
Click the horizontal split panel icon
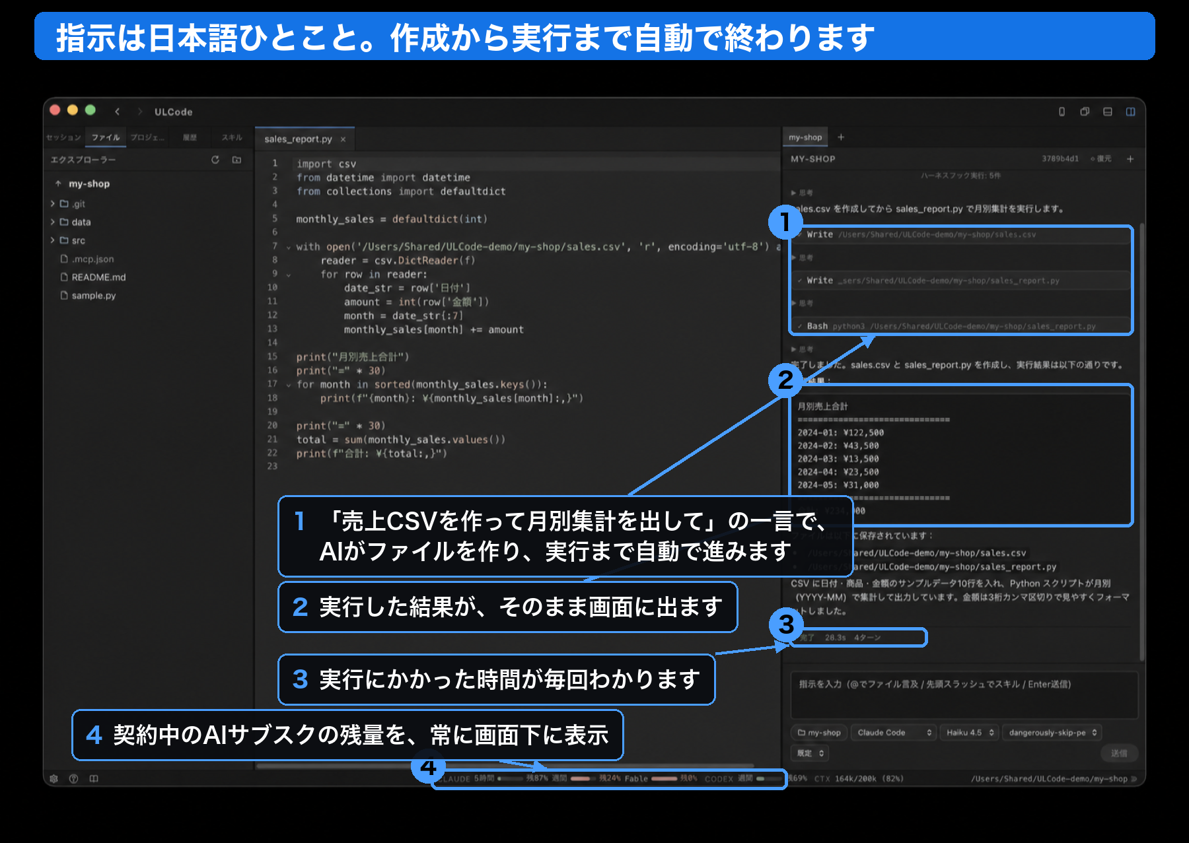(x=1108, y=112)
